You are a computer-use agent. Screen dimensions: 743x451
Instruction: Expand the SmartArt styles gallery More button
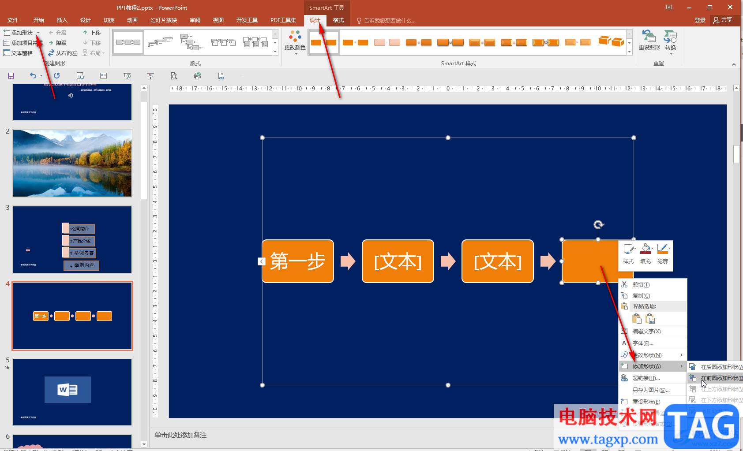(x=630, y=52)
